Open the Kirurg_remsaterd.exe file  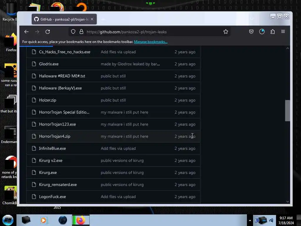[58, 185]
